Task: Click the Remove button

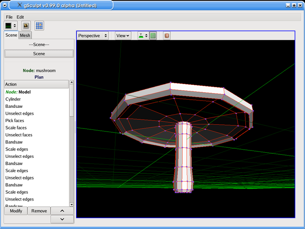Action: [x=39, y=211]
